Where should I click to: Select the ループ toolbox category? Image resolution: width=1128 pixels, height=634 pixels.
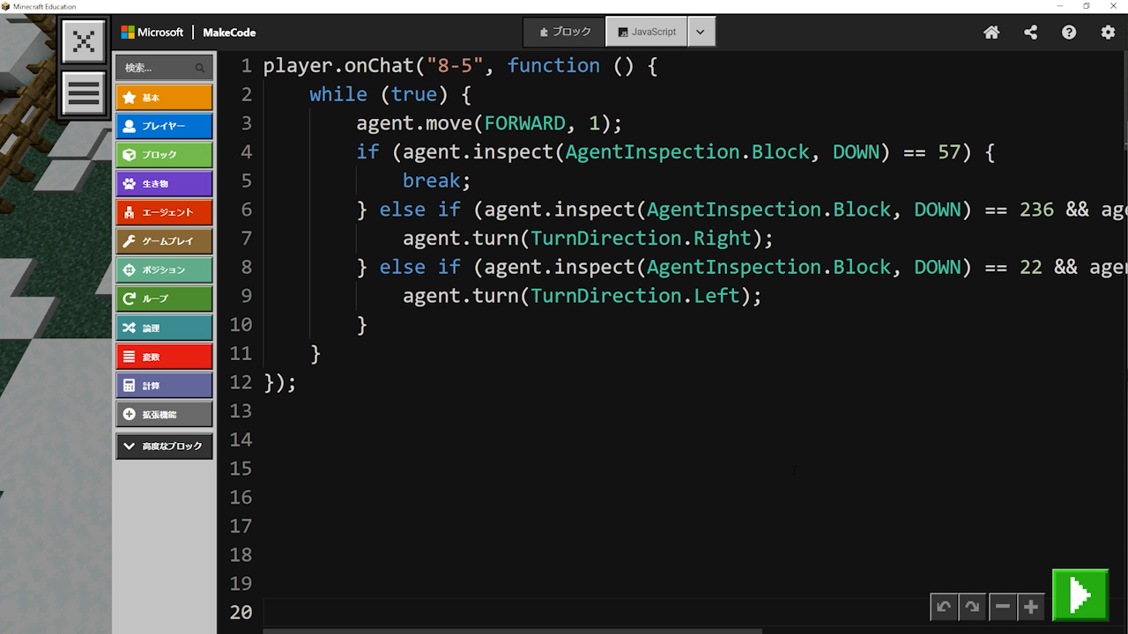coord(164,299)
